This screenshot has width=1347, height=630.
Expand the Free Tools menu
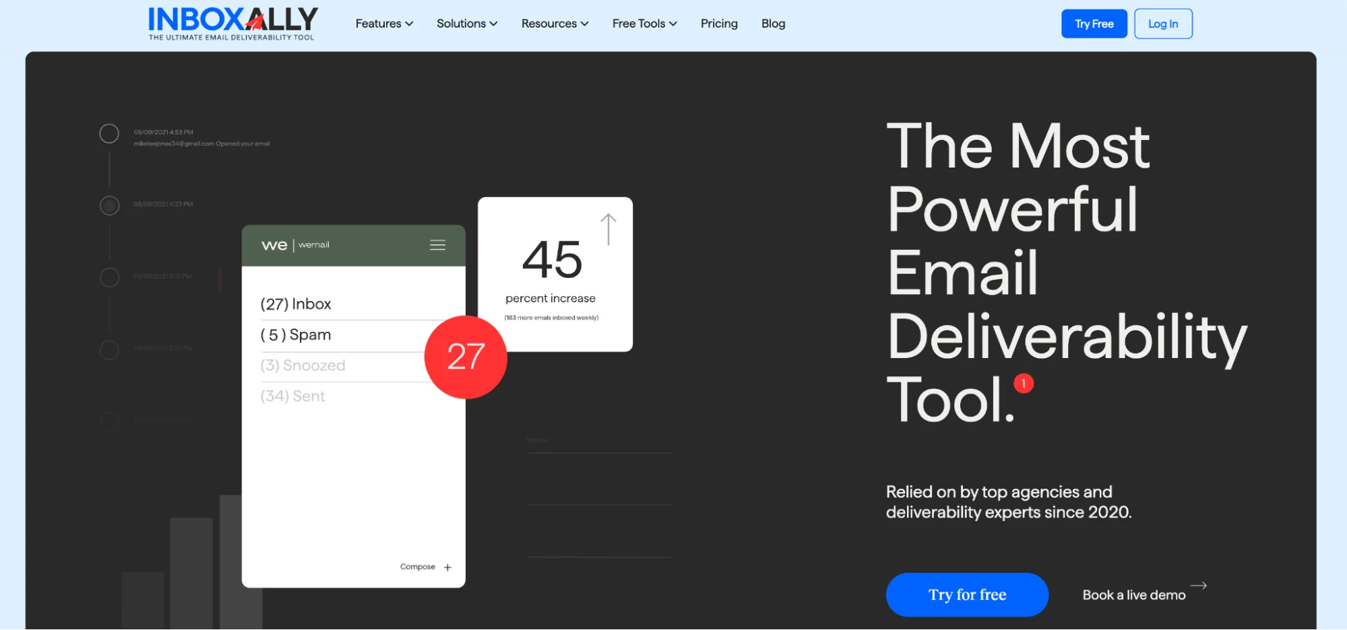click(x=644, y=24)
